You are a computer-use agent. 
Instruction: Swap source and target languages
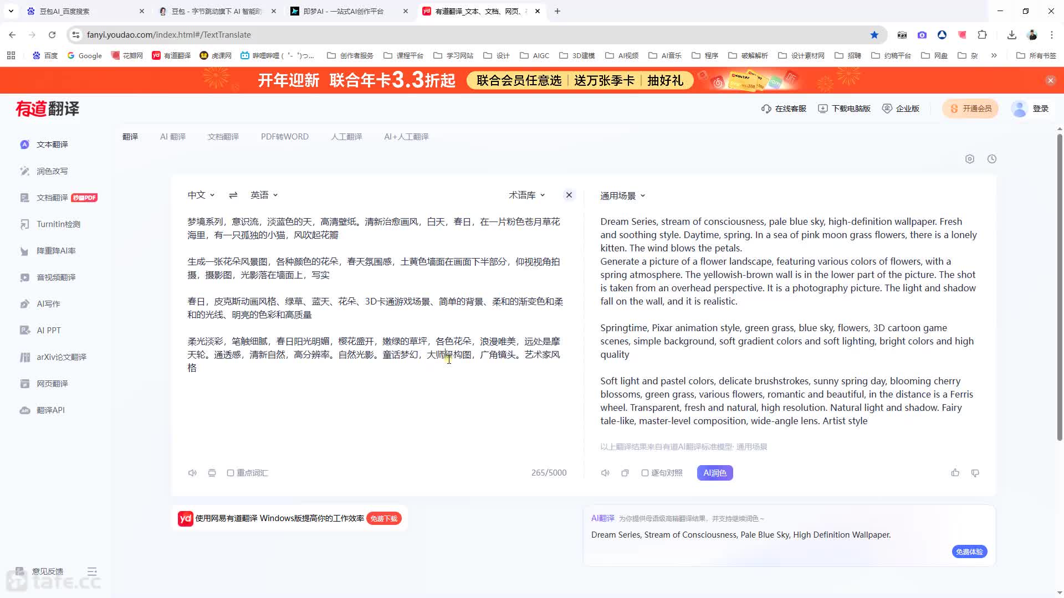[233, 195]
